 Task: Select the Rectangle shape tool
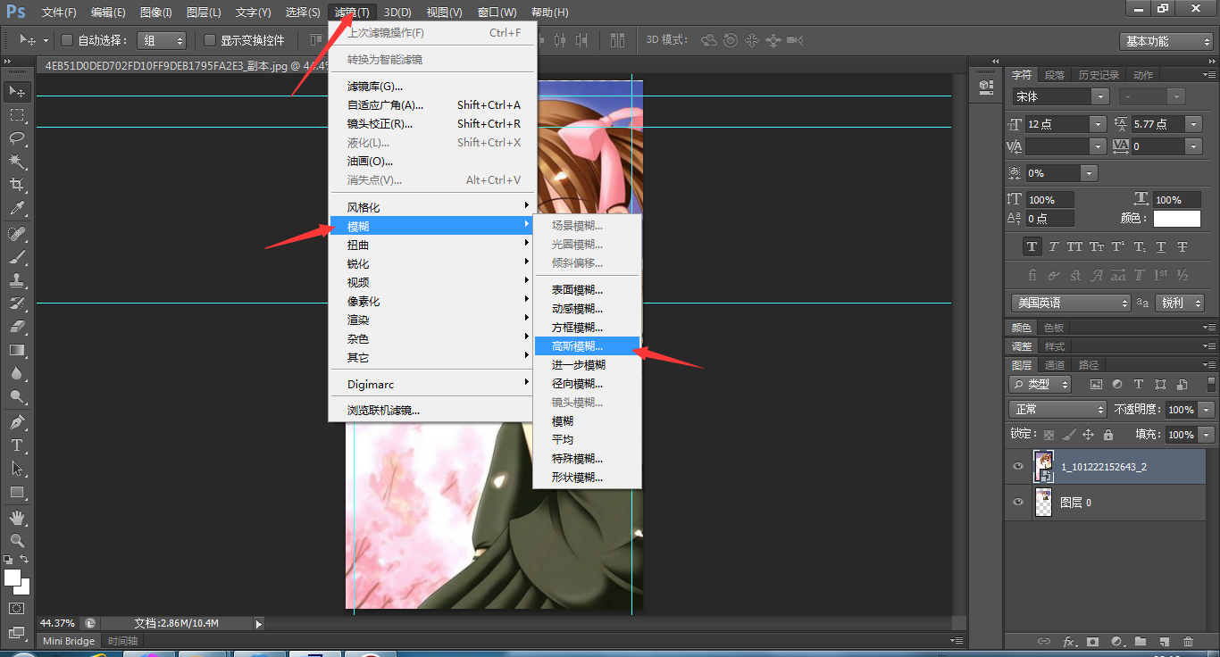pos(17,492)
